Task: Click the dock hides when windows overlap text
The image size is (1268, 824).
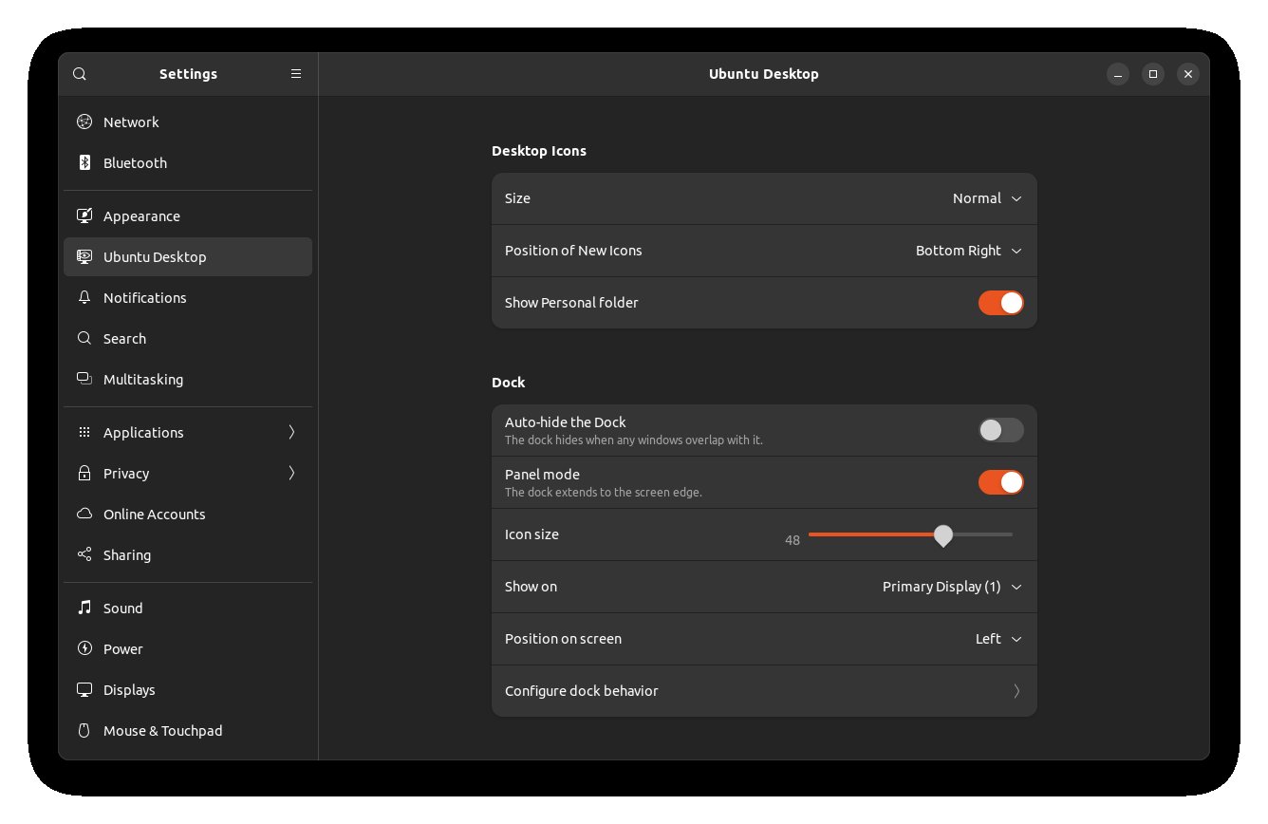Action: (634, 440)
